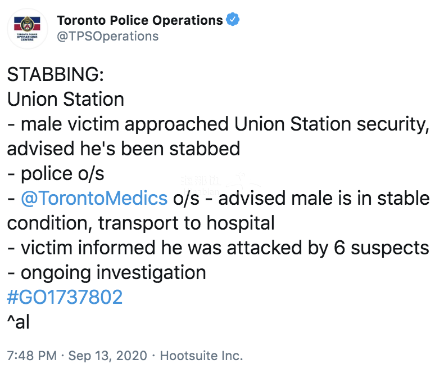Viewport: 444px width, 368px height.
Task: Click the 'police o/s' line
Action: (x=56, y=173)
